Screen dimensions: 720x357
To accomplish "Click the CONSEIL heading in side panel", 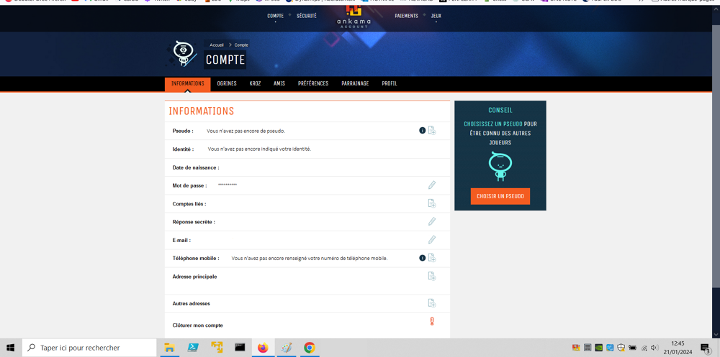I will [500, 110].
